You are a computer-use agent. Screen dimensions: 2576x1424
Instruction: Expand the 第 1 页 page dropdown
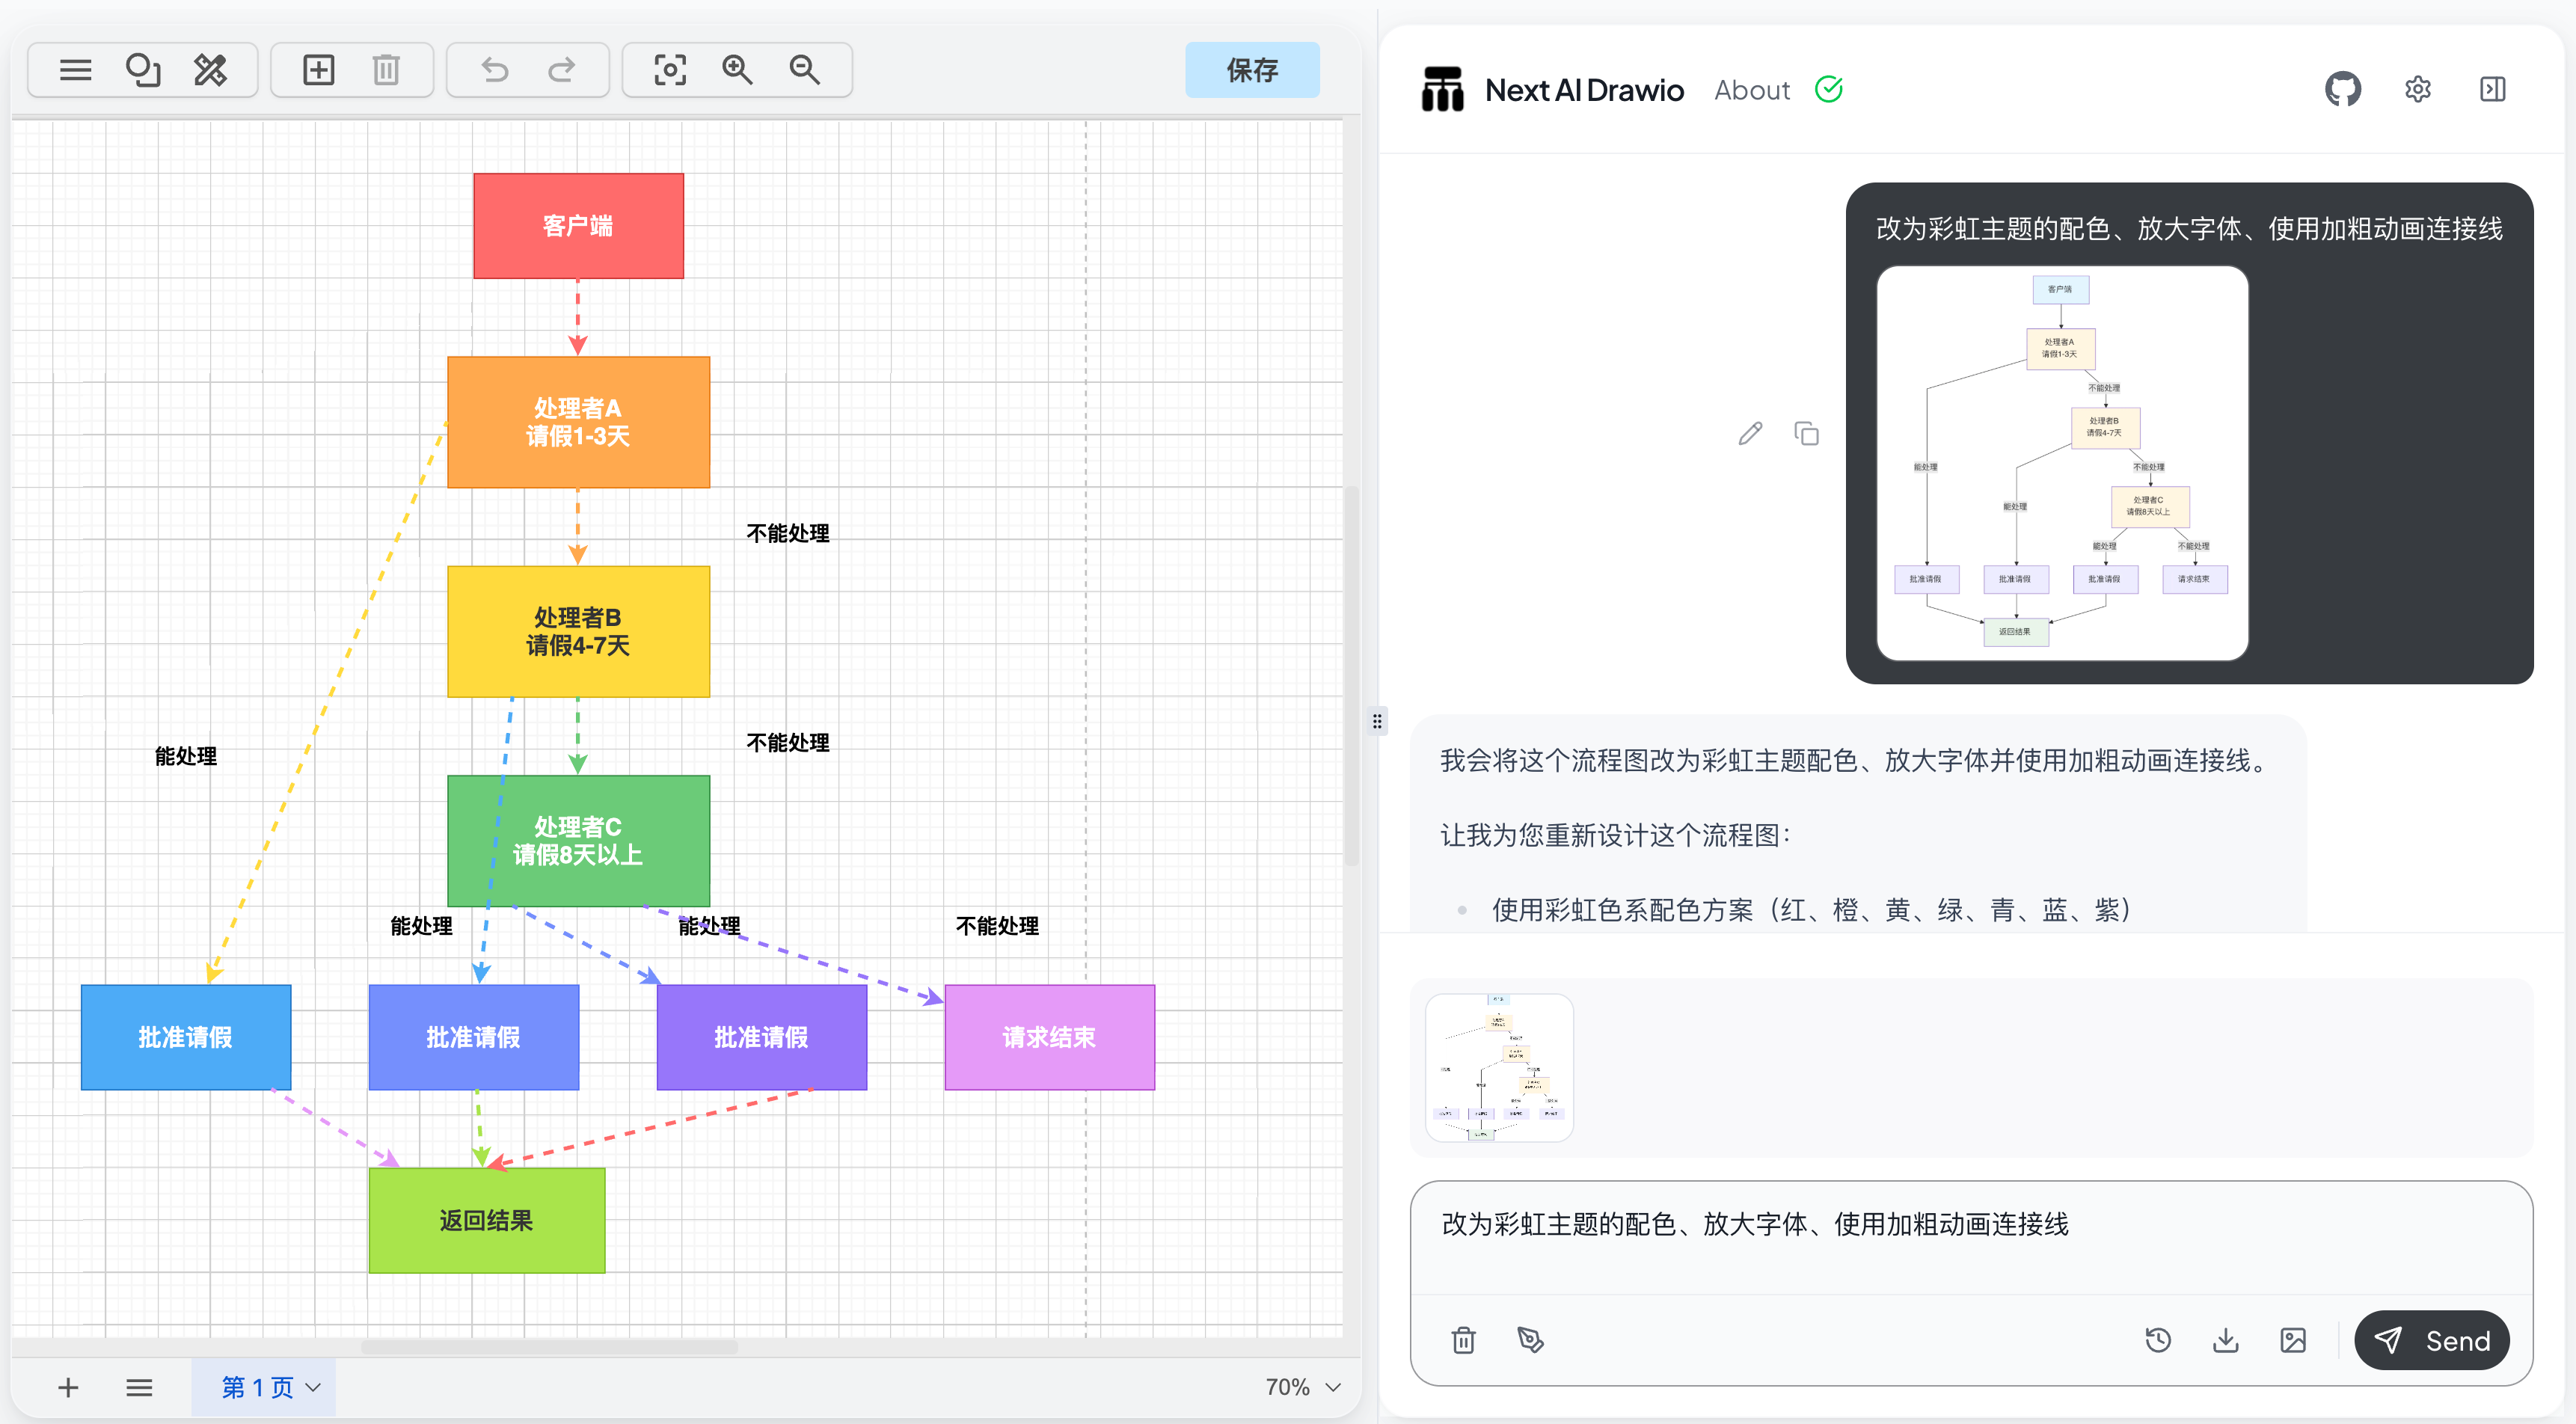(x=313, y=1387)
